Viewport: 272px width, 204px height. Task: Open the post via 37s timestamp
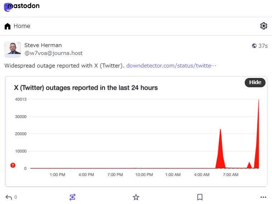pyautogui.click(x=263, y=46)
